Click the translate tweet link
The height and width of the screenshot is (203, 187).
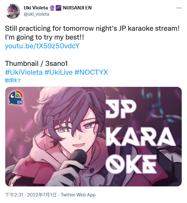[13, 80]
